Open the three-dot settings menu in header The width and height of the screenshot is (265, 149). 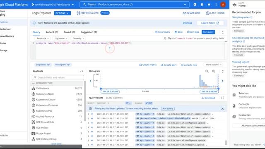click(x=216, y=5)
